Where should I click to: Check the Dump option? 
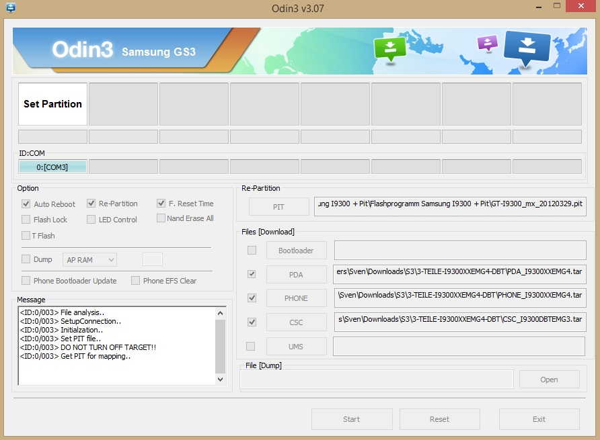(x=26, y=259)
